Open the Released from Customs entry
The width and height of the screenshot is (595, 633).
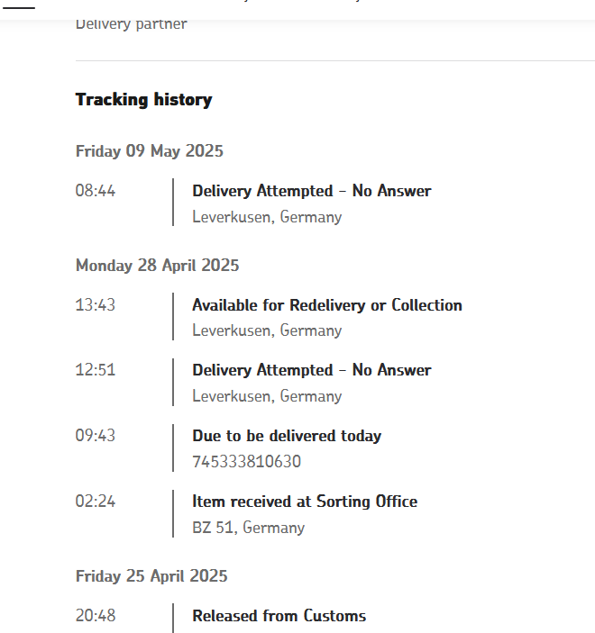(279, 616)
